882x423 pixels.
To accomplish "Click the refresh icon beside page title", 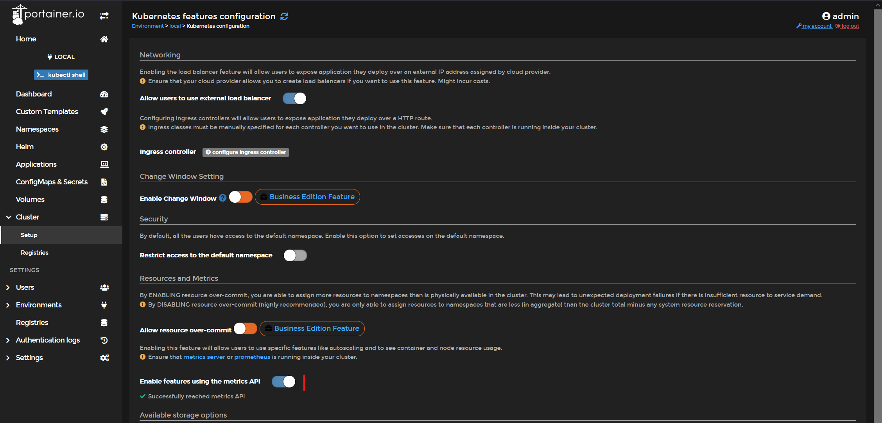I will pos(284,16).
